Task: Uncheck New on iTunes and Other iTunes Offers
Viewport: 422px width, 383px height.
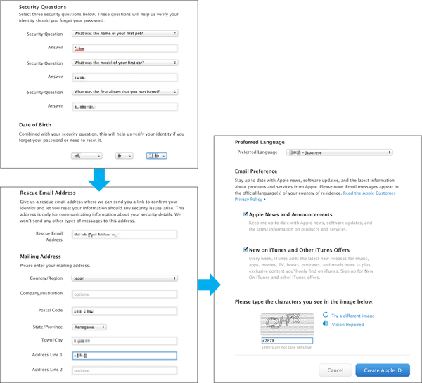Action: pyautogui.click(x=245, y=249)
